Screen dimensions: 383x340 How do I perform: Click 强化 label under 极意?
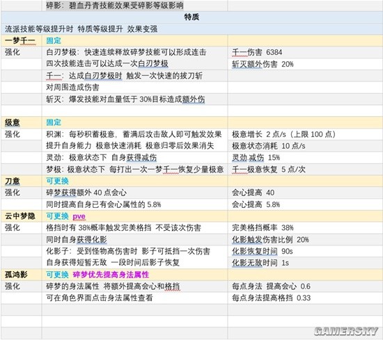point(13,134)
